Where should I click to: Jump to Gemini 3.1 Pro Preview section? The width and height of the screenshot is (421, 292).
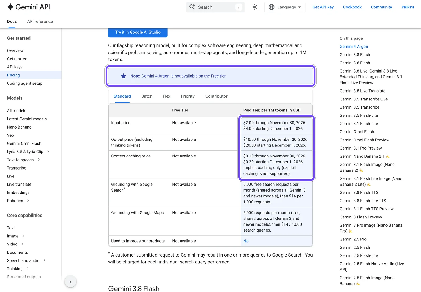(x=360, y=148)
